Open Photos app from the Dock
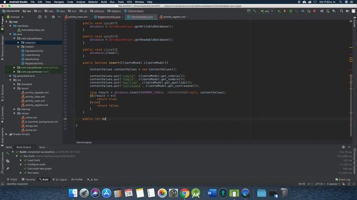Viewport: 357px width, 200px height. pyautogui.click(x=162, y=193)
